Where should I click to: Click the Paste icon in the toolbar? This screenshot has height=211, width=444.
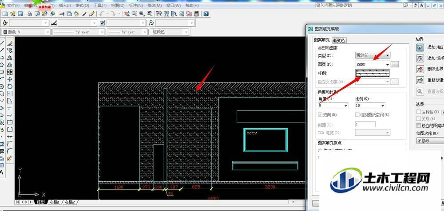click(77, 14)
